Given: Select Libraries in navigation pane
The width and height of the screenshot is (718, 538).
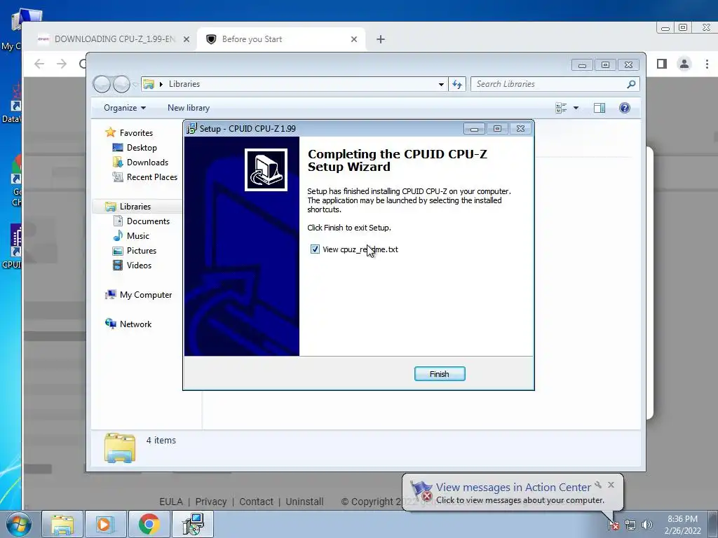Looking at the screenshot, I should 135,207.
